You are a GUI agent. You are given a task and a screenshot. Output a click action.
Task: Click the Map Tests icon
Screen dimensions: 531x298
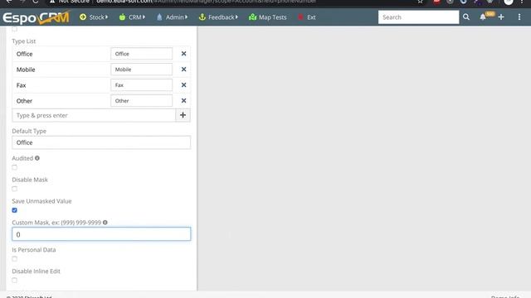(x=252, y=17)
